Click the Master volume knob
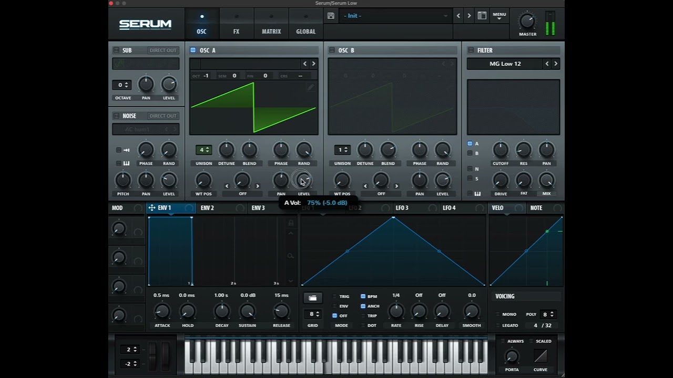 [x=527, y=21]
